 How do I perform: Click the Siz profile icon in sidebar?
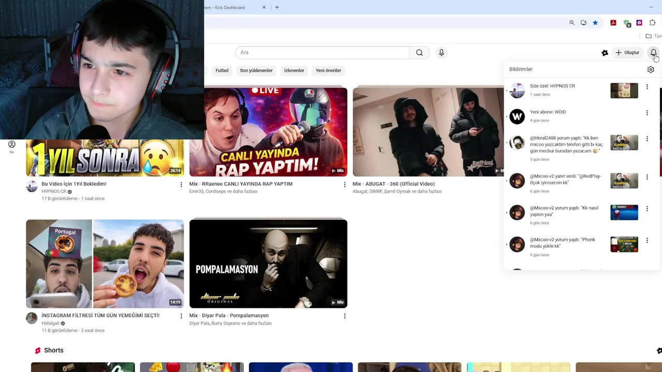click(x=12, y=144)
